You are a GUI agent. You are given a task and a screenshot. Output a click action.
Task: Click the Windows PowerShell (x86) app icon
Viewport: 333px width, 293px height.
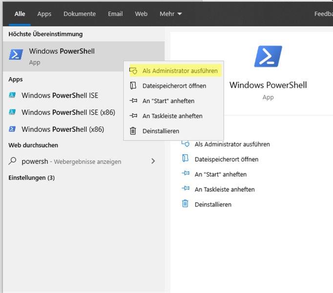coord(12,129)
